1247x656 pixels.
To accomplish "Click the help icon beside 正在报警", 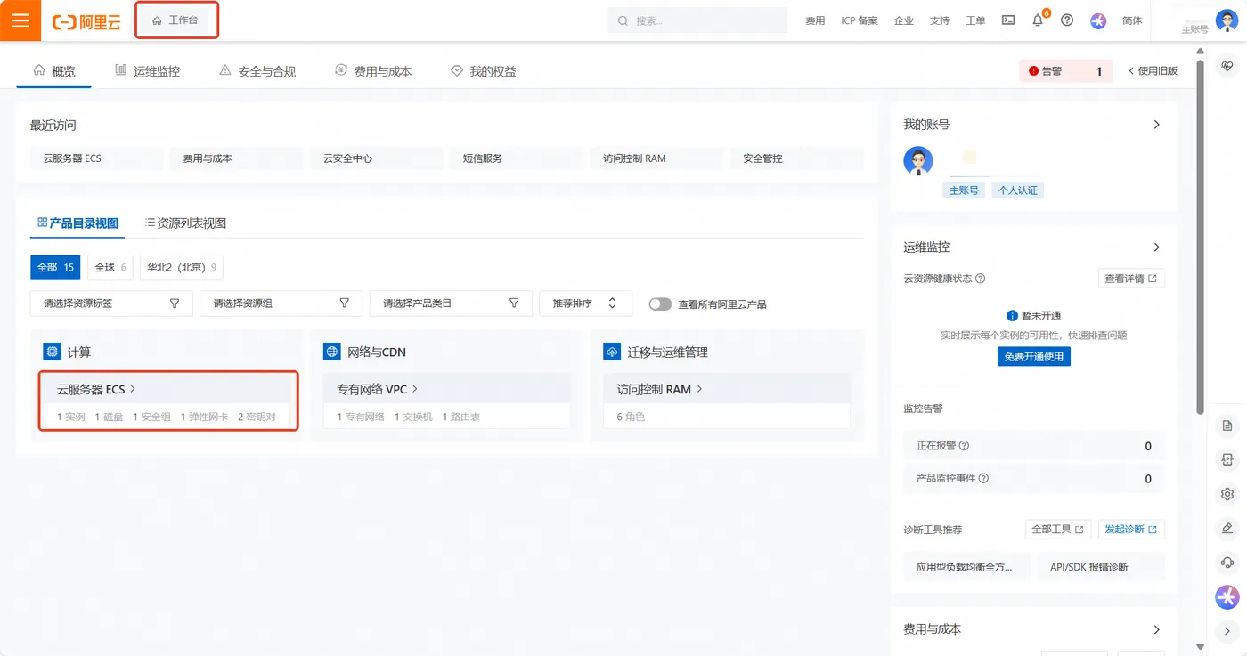I will (x=964, y=446).
